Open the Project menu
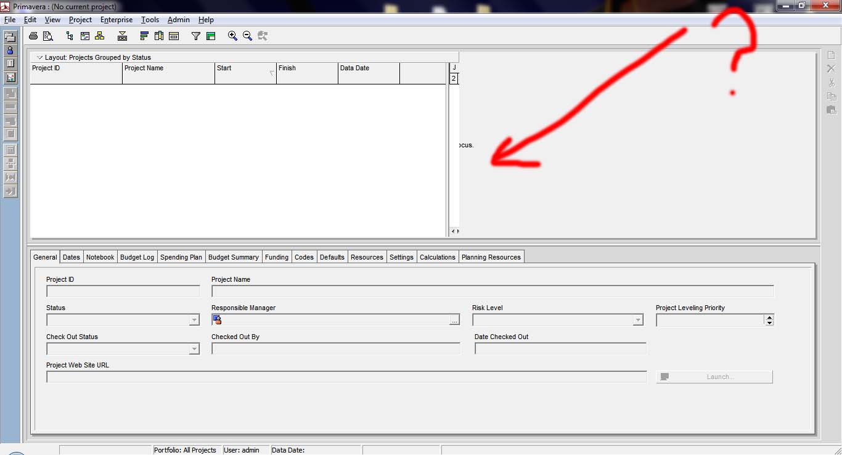 (80, 20)
